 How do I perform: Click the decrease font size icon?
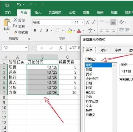click(94, 22)
